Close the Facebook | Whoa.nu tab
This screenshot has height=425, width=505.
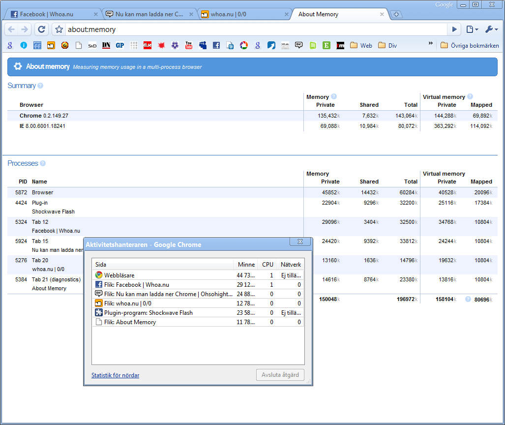point(96,14)
